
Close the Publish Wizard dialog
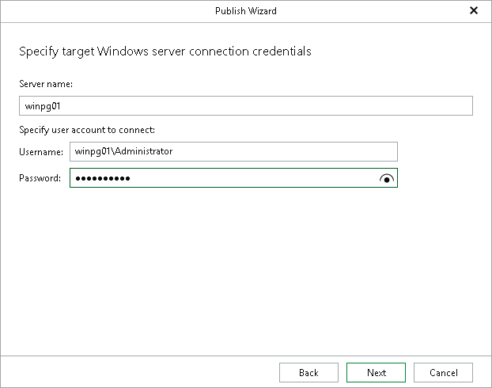click(x=474, y=10)
